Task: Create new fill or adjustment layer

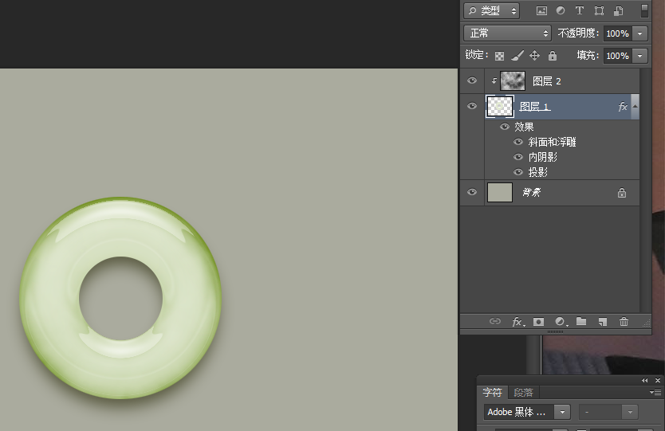Action: (x=561, y=322)
